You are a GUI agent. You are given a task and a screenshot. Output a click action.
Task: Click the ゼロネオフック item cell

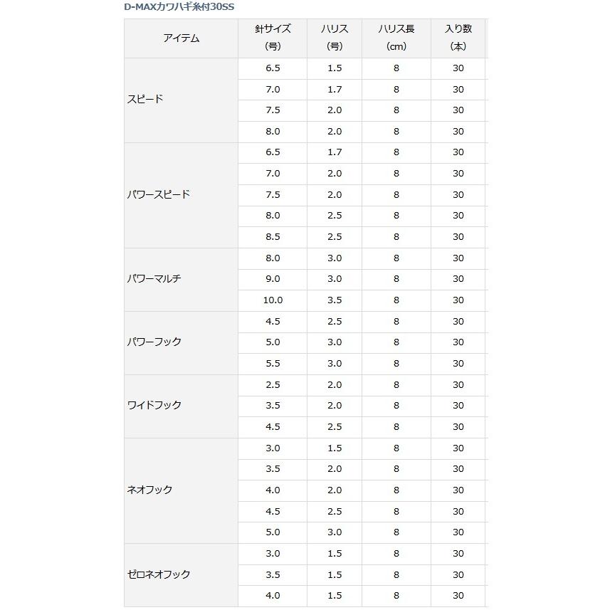[182, 575]
